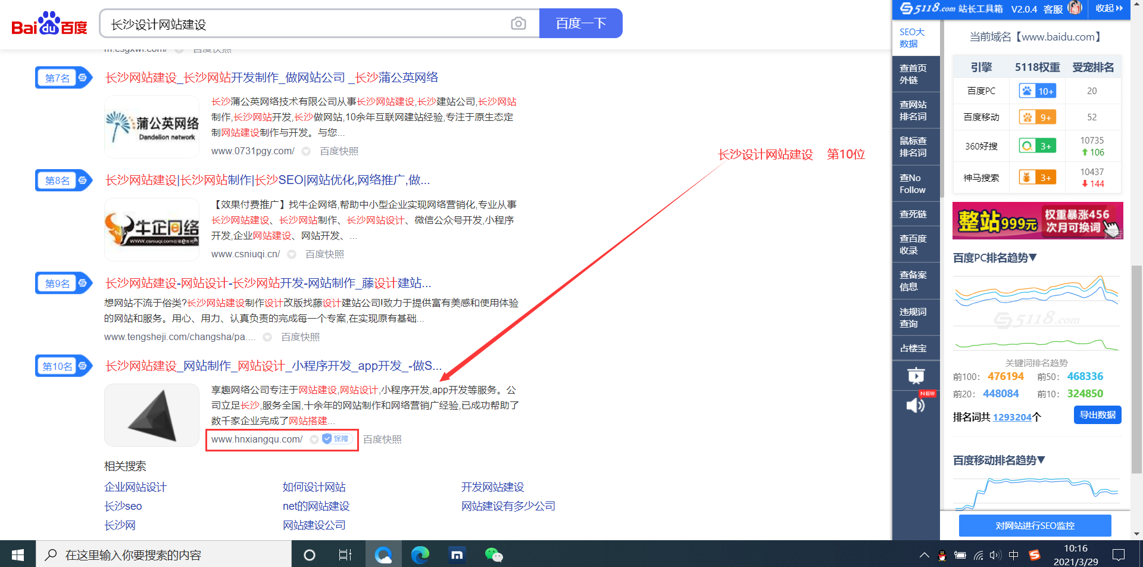
Task: Open 长沙蒲公英网络 result title
Action: coord(271,77)
